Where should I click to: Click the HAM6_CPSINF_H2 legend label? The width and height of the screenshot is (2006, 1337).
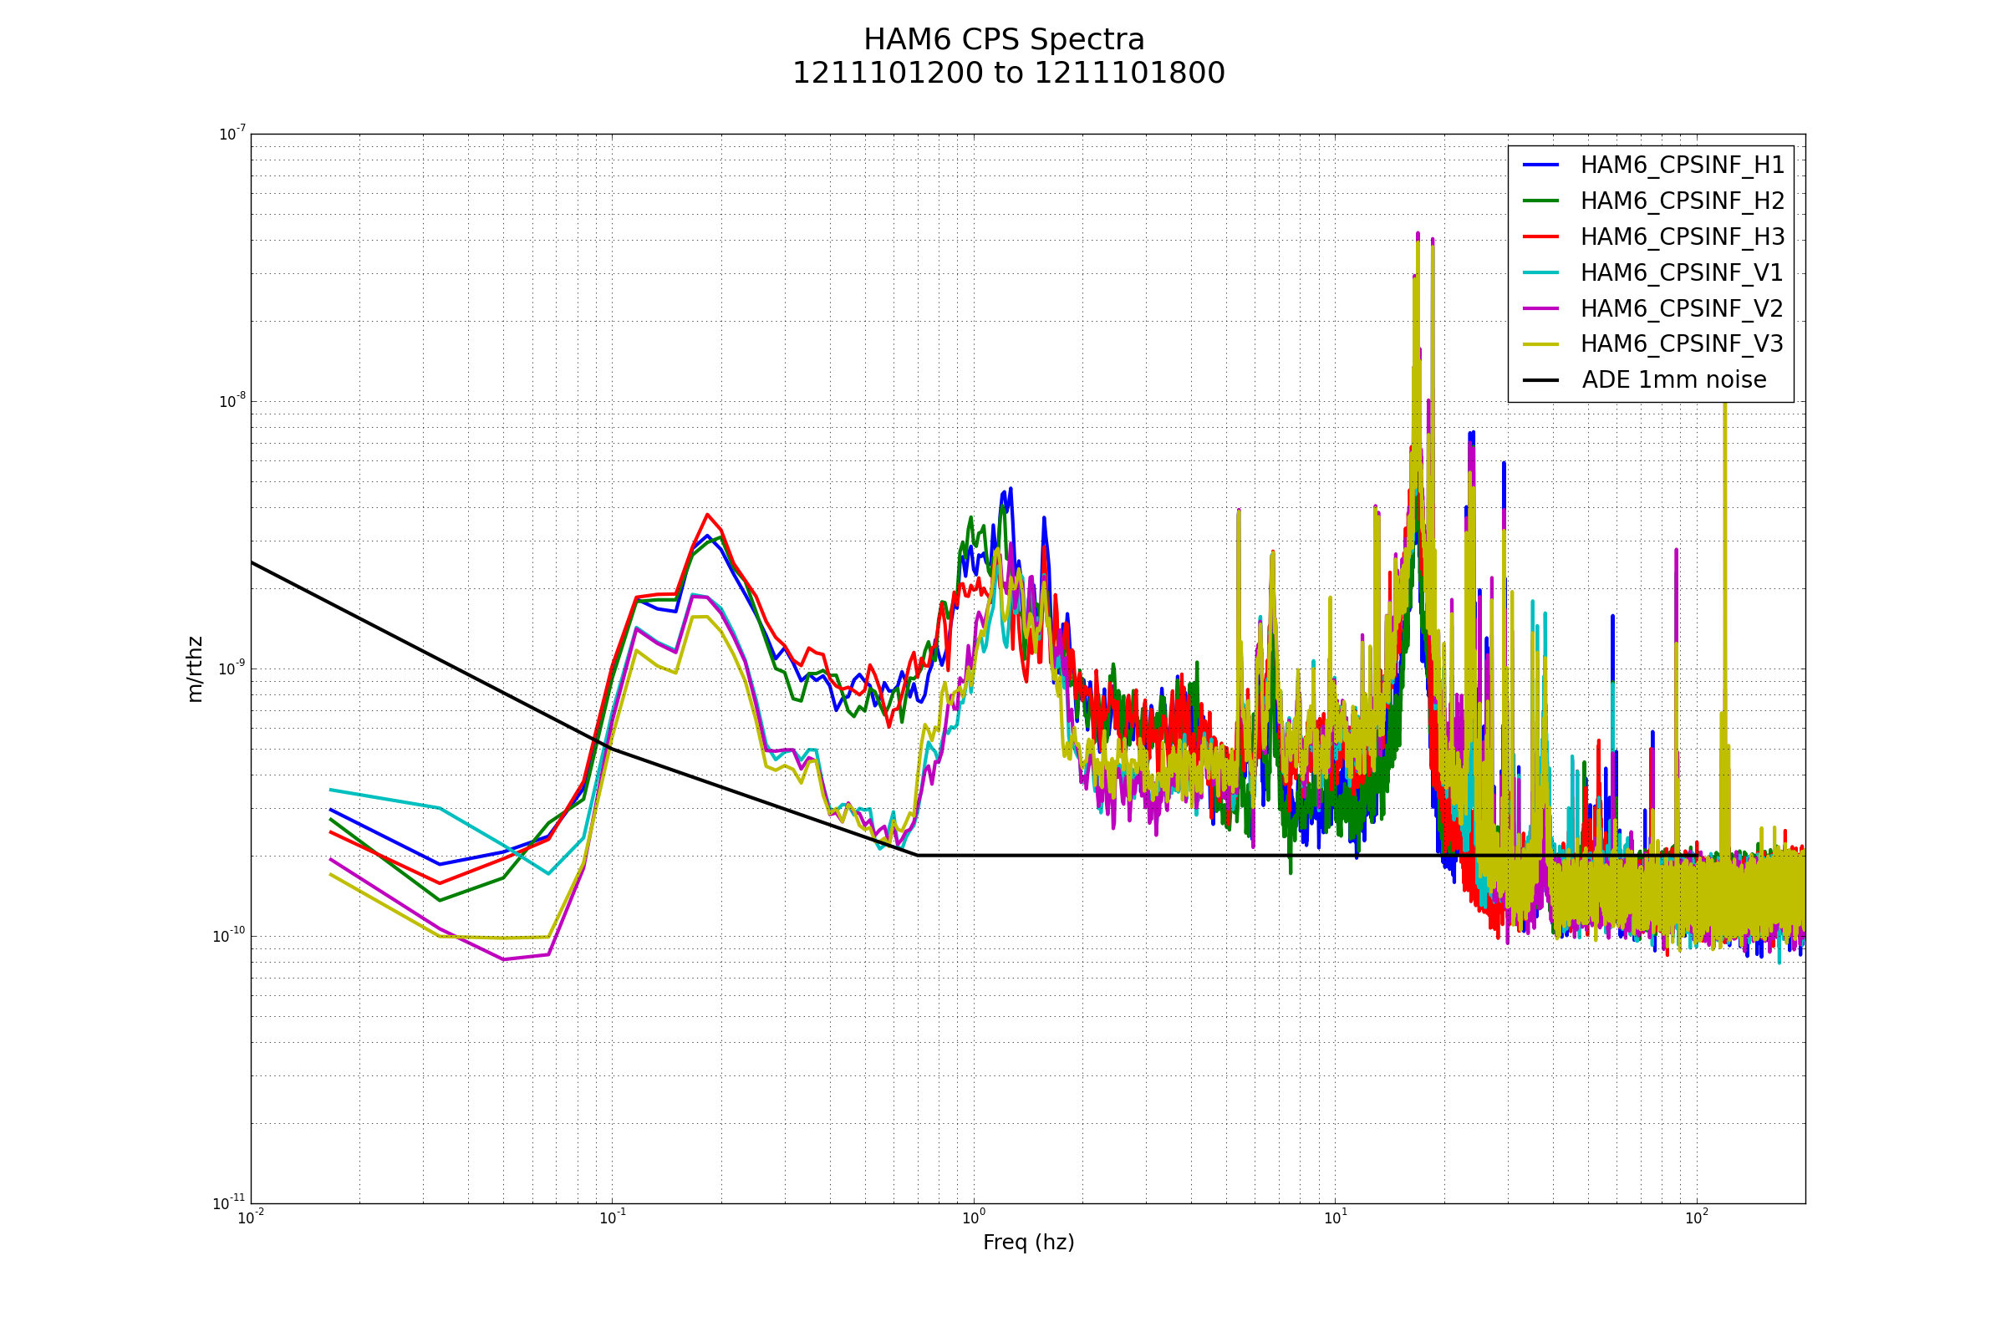coord(1682,201)
